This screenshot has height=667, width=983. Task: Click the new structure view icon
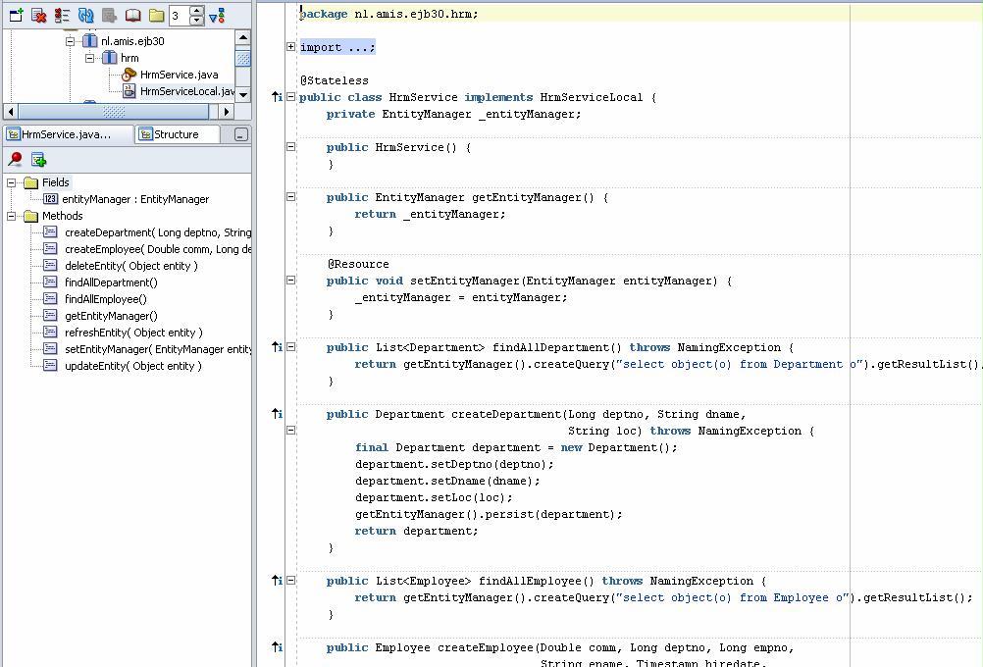pos(39,159)
